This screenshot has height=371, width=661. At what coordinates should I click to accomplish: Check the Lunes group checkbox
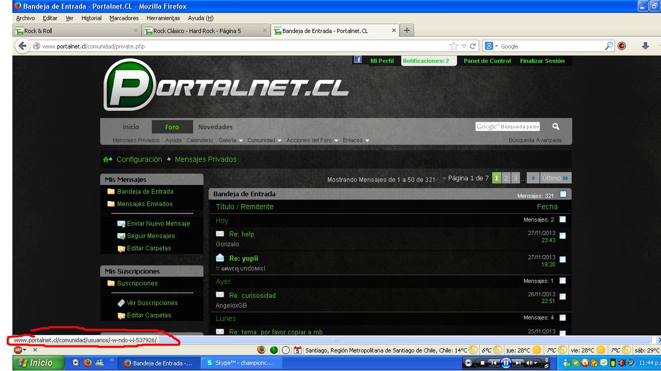coord(562,317)
